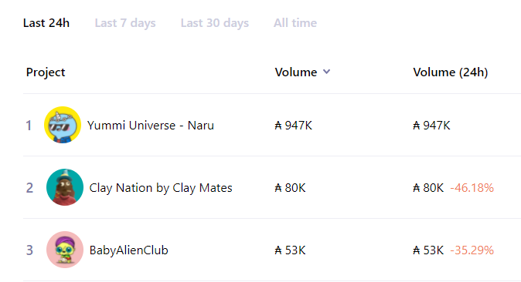Select rank number 3 in the list

tap(29, 250)
